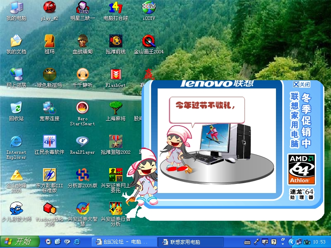Launch 兴安证券大智慧 icon
This screenshot has height=248, width=331.
click(82, 214)
